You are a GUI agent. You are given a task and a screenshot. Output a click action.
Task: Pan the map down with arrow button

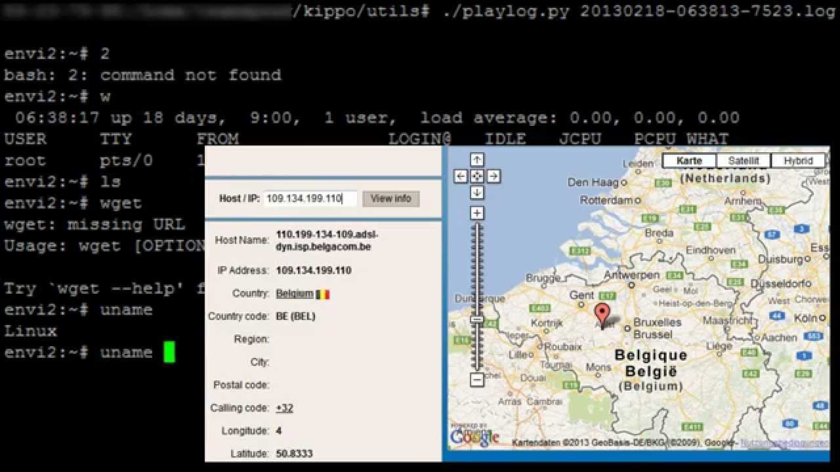(477, 192)
